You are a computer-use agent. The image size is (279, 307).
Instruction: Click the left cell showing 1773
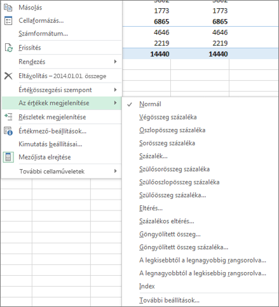[x=161, y=11]
